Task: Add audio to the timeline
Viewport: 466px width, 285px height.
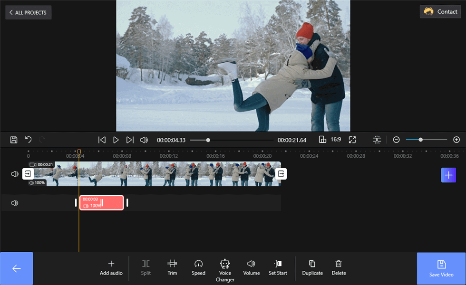Action: click(x=111, y=268)
